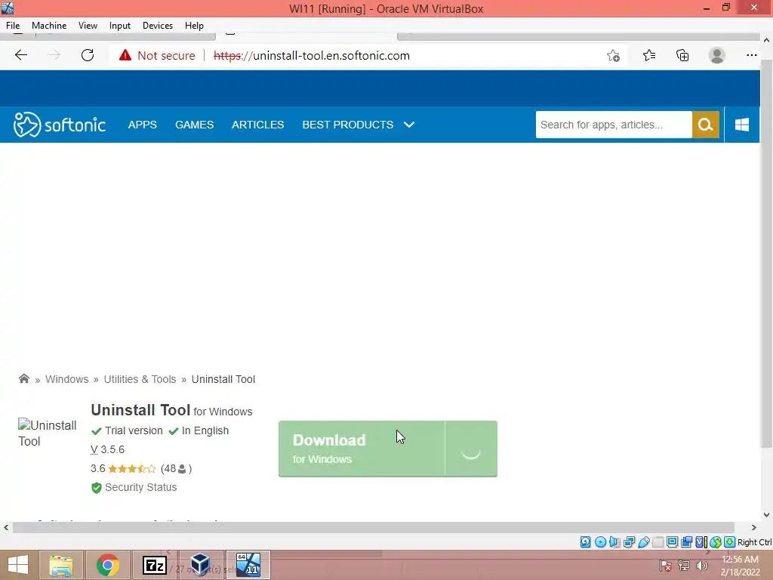Open the Favorites list icon

click(649, 55)
